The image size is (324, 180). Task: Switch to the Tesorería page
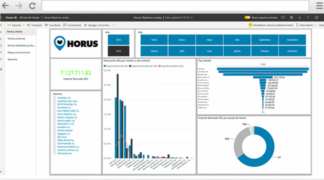pyautogui.click(x=13, y=59)
